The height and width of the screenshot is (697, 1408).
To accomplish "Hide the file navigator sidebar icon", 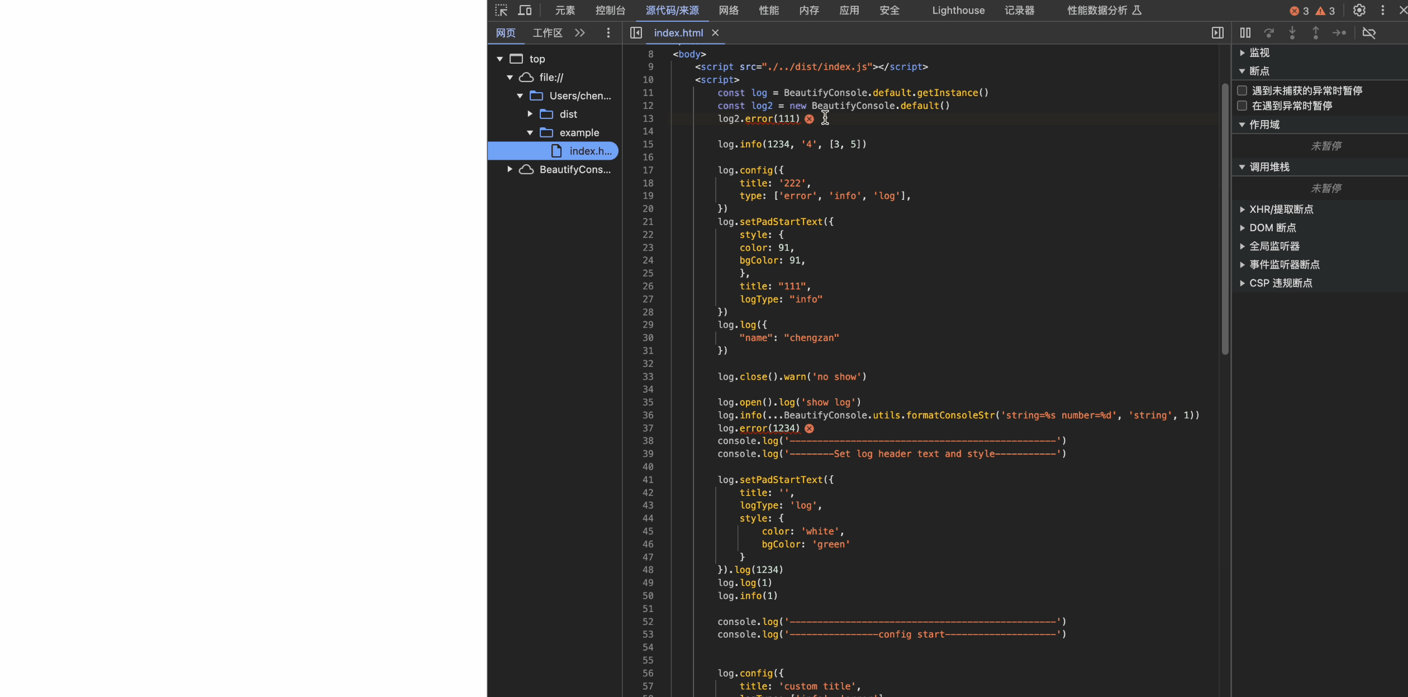I will (636, 33).
